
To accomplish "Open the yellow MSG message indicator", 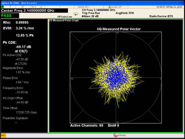I will (3, 135).
